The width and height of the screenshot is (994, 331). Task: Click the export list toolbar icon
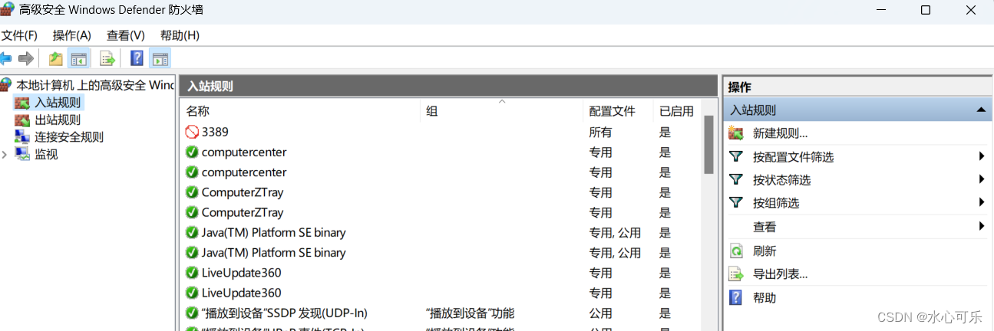107,58
